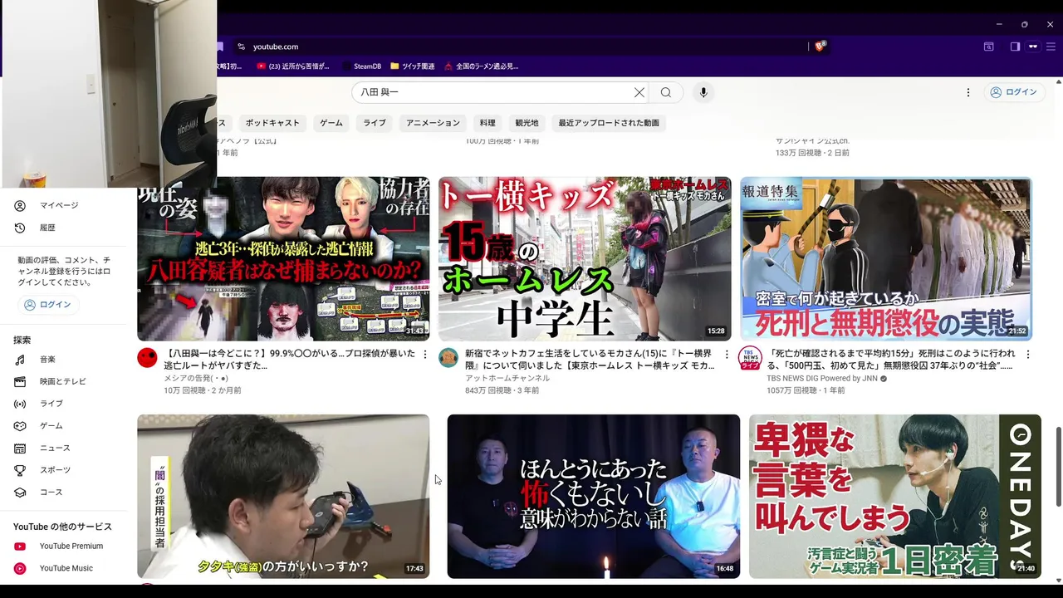View site information icon beside youtube.com
The image size is (1063, 598).
click(241, 47)
